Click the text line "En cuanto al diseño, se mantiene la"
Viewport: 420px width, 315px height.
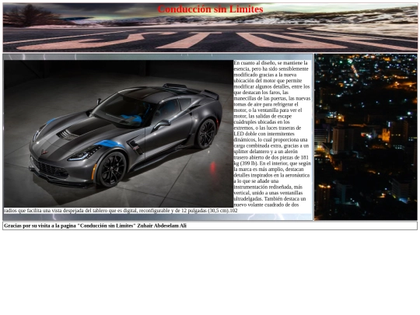click(271, 63)
